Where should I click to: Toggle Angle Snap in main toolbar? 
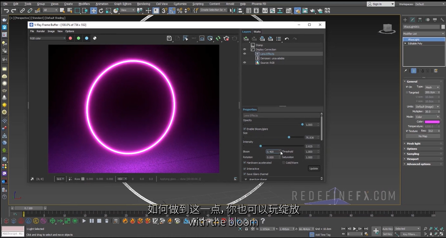click(x=172, y=11)
